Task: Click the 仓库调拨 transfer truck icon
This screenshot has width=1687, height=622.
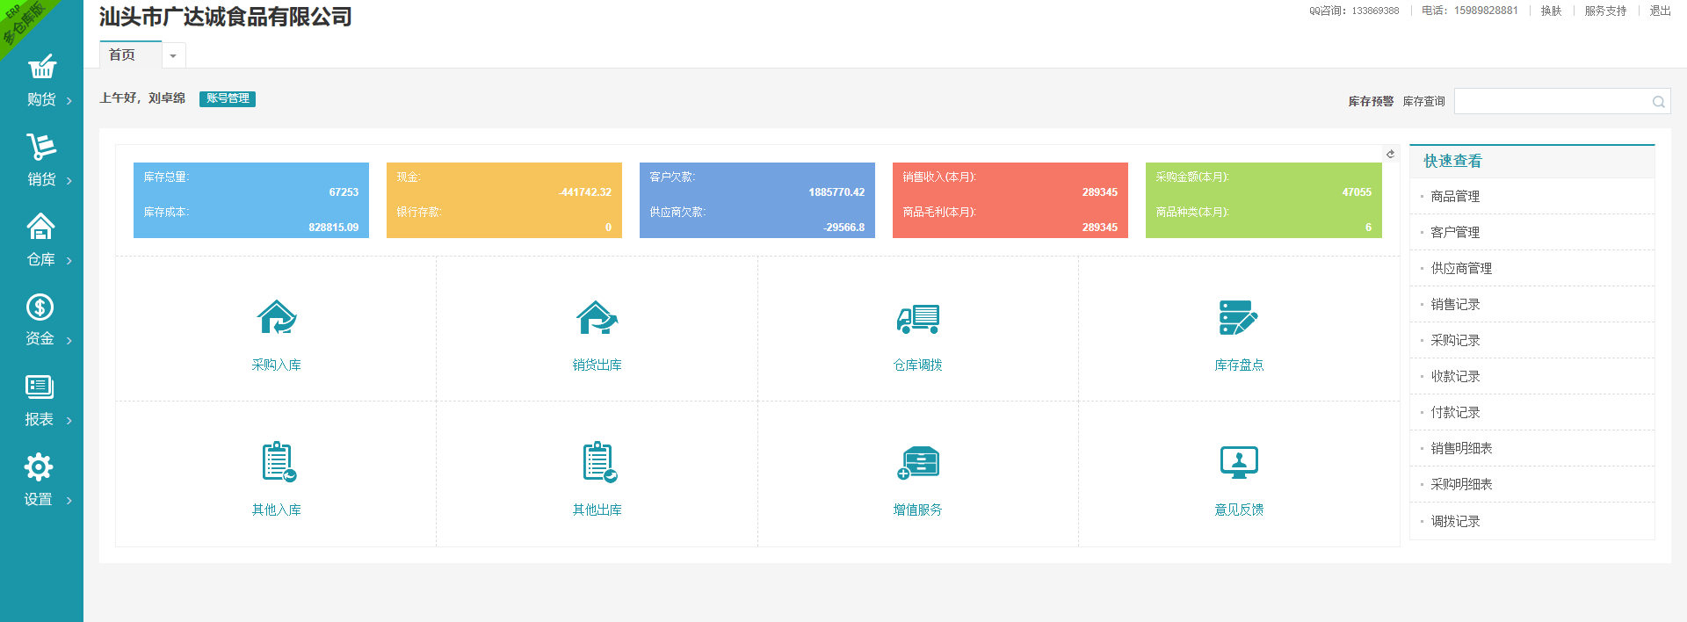Action: (x=918, y=319)
